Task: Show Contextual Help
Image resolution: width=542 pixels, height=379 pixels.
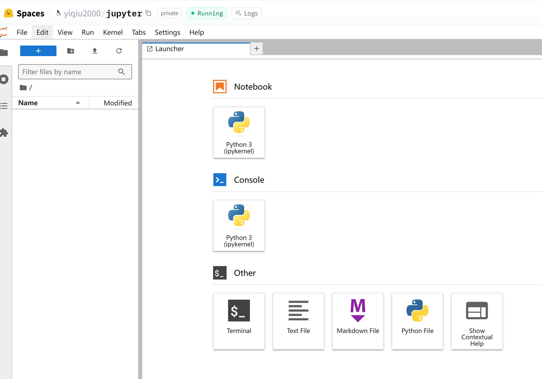Action: (477, 321)
